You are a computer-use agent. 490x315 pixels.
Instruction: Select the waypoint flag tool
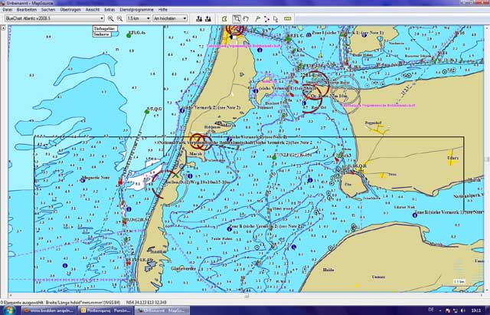(x=257, y=17)
